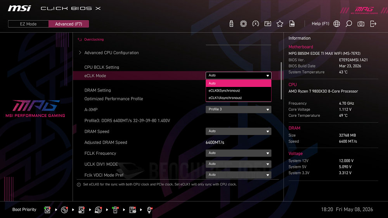The width and height of the screenshot is (388, 218).
Task: Click the Overclocking breadcrumb link
Action: (x=94, y=39)
